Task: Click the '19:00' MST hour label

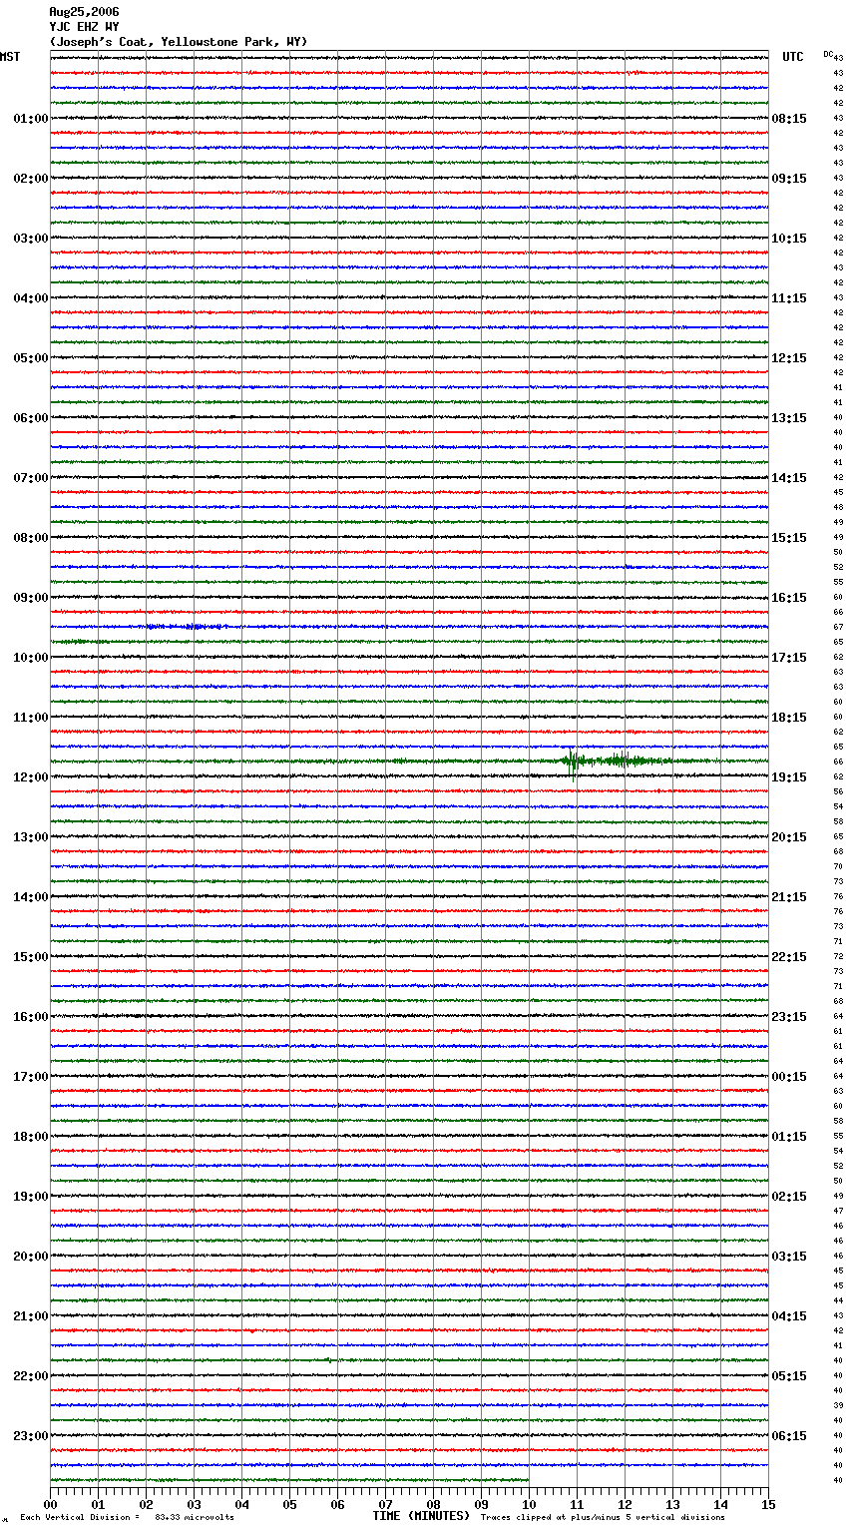Action: point(31,1197)
